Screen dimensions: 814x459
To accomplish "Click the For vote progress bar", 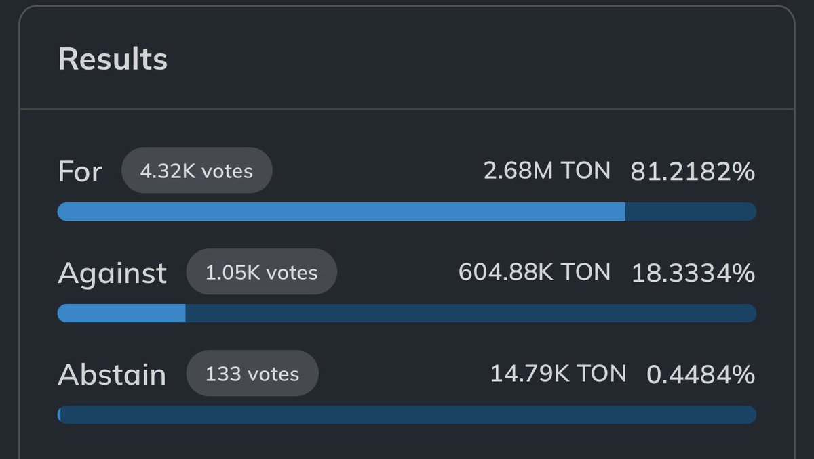I will [x=407, y=211].
